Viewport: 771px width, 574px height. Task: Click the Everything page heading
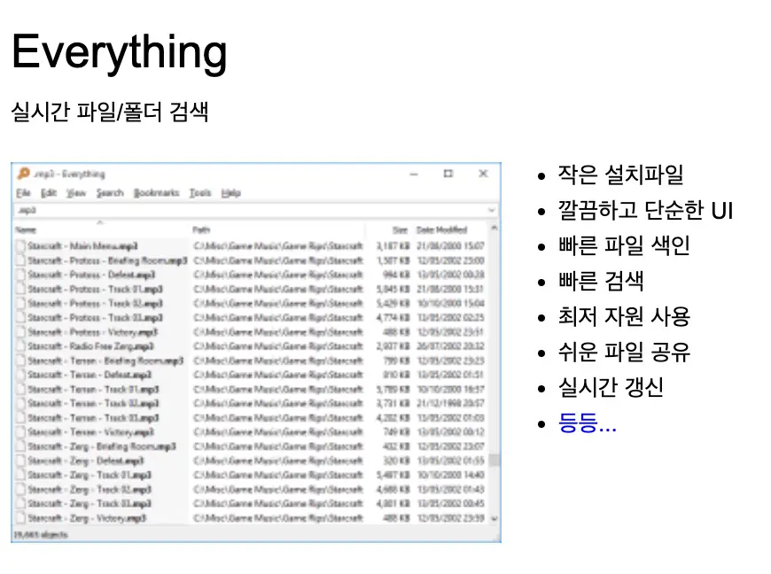coord(120,54)
